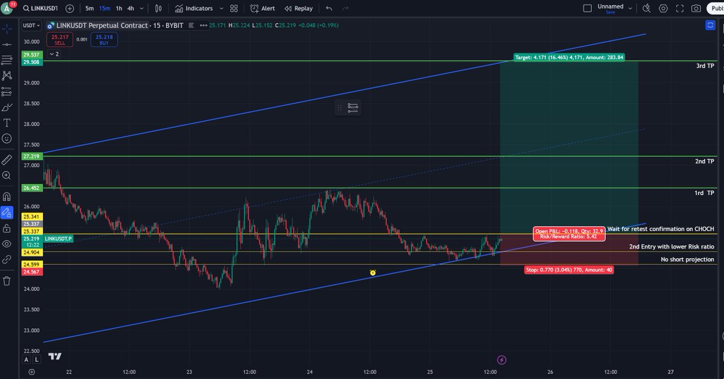This screenshot has width=724, height=379.
Task: Grab the floating toolbar drag handle
Action: [339, 107]
